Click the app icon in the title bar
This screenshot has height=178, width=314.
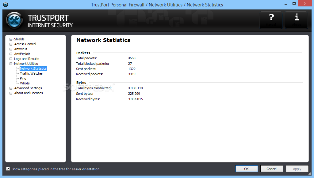click(6, 4)
